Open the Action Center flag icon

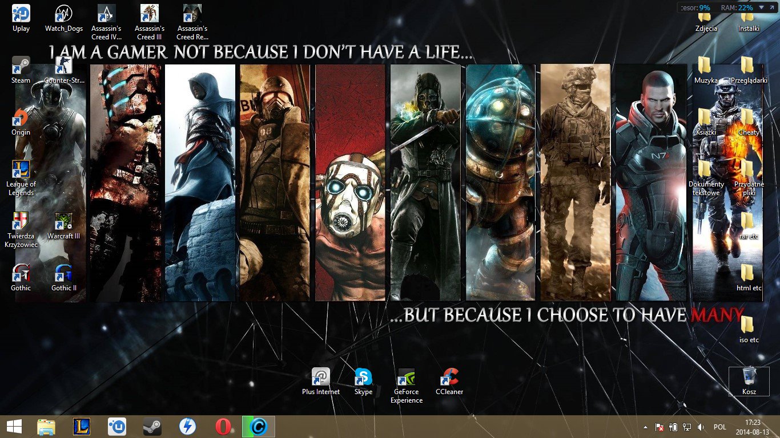pos(660,427)
